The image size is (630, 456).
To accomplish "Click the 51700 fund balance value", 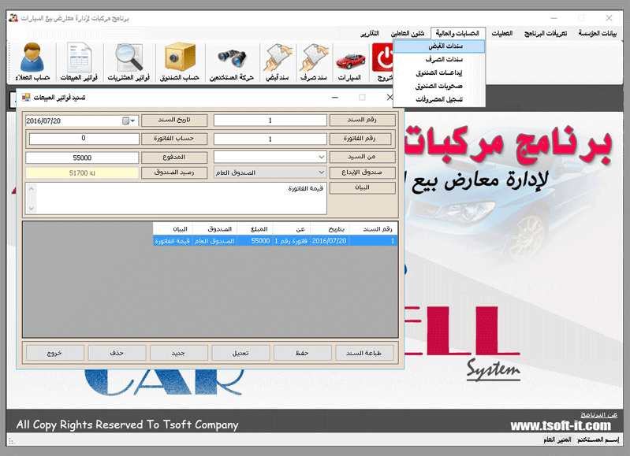I will tap(82, 173).
